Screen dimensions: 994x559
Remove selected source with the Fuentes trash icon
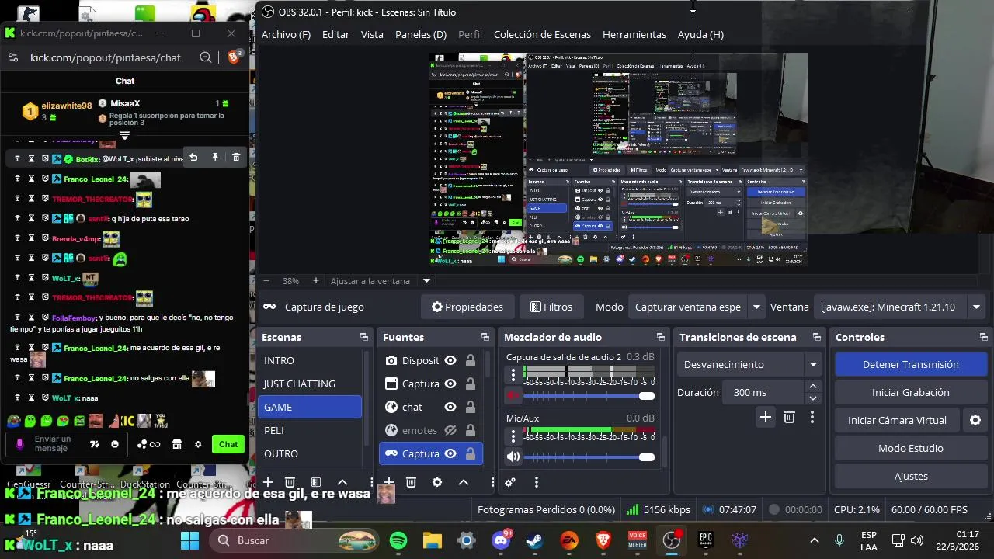point(412,482)
